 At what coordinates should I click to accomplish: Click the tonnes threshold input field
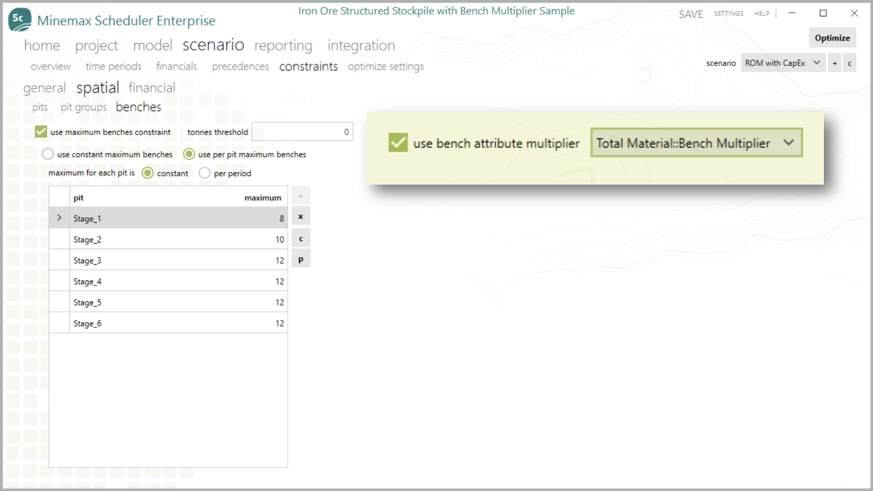302,131
